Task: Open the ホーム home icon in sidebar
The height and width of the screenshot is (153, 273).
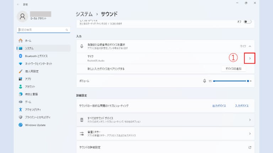Action: point(21,41)
